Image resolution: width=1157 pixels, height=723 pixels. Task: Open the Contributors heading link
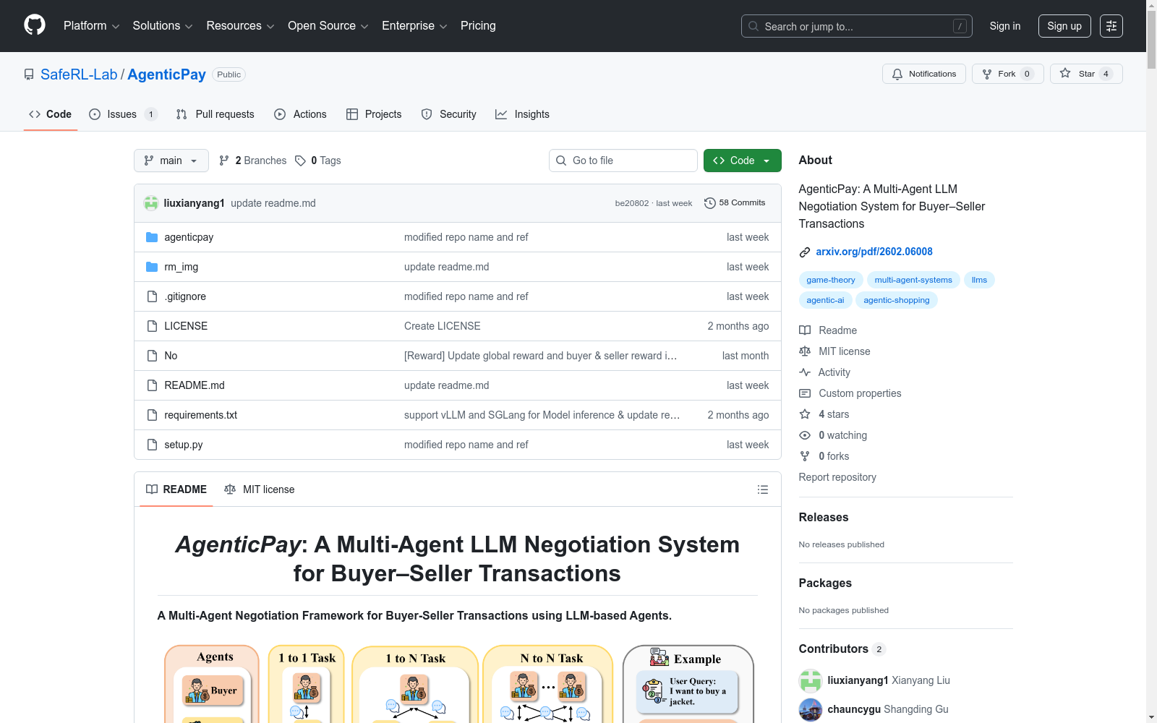[x=842, y=649]
